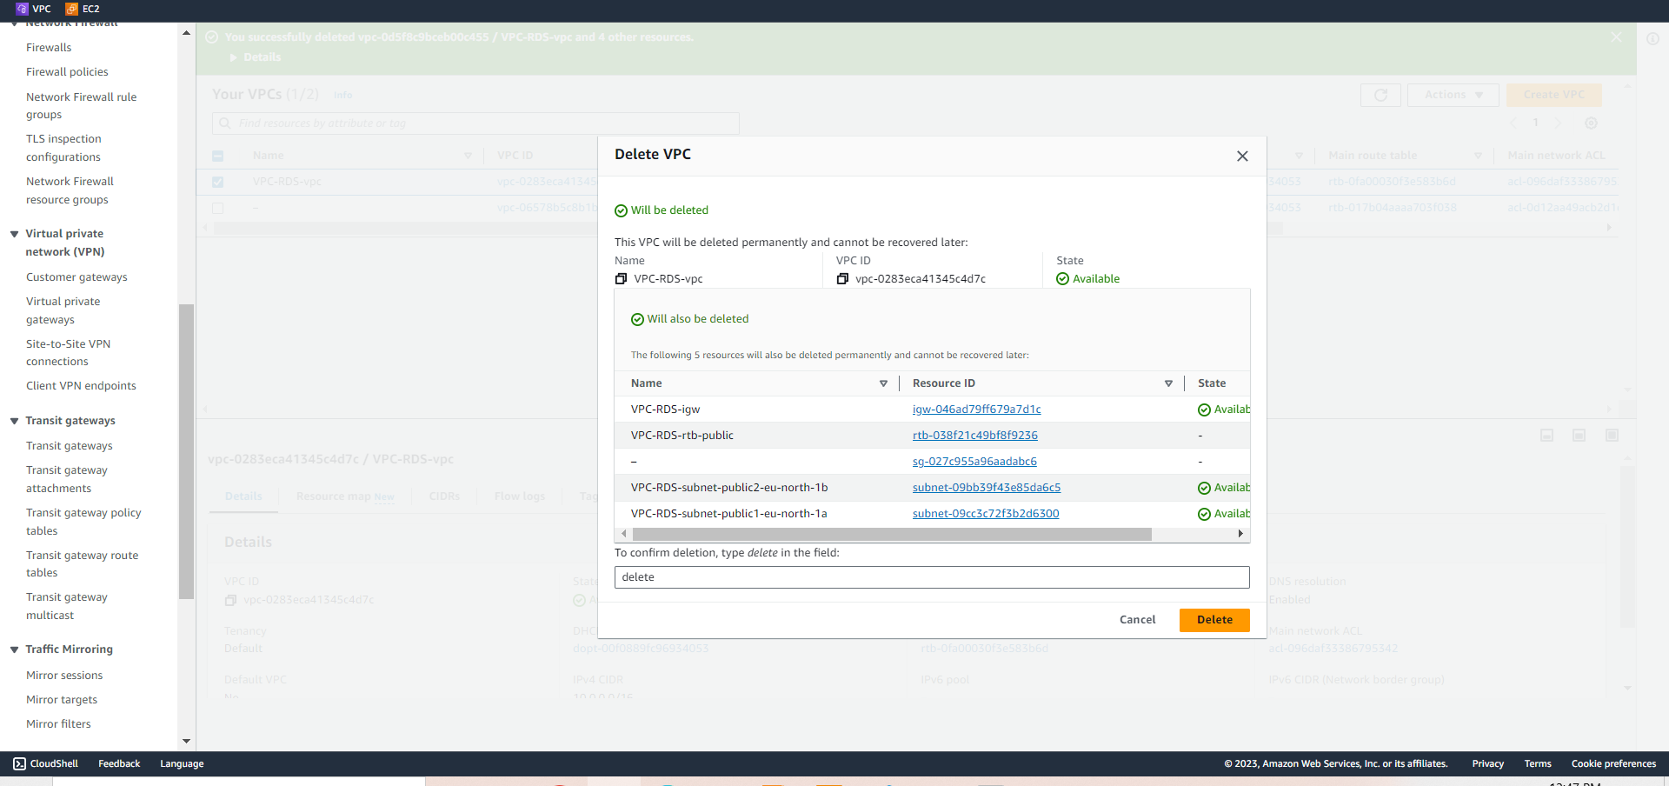
Task: Open table preferences gear icon
Action: point(1591,123)
